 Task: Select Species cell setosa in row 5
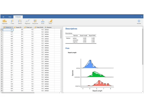tap(49, 39)
